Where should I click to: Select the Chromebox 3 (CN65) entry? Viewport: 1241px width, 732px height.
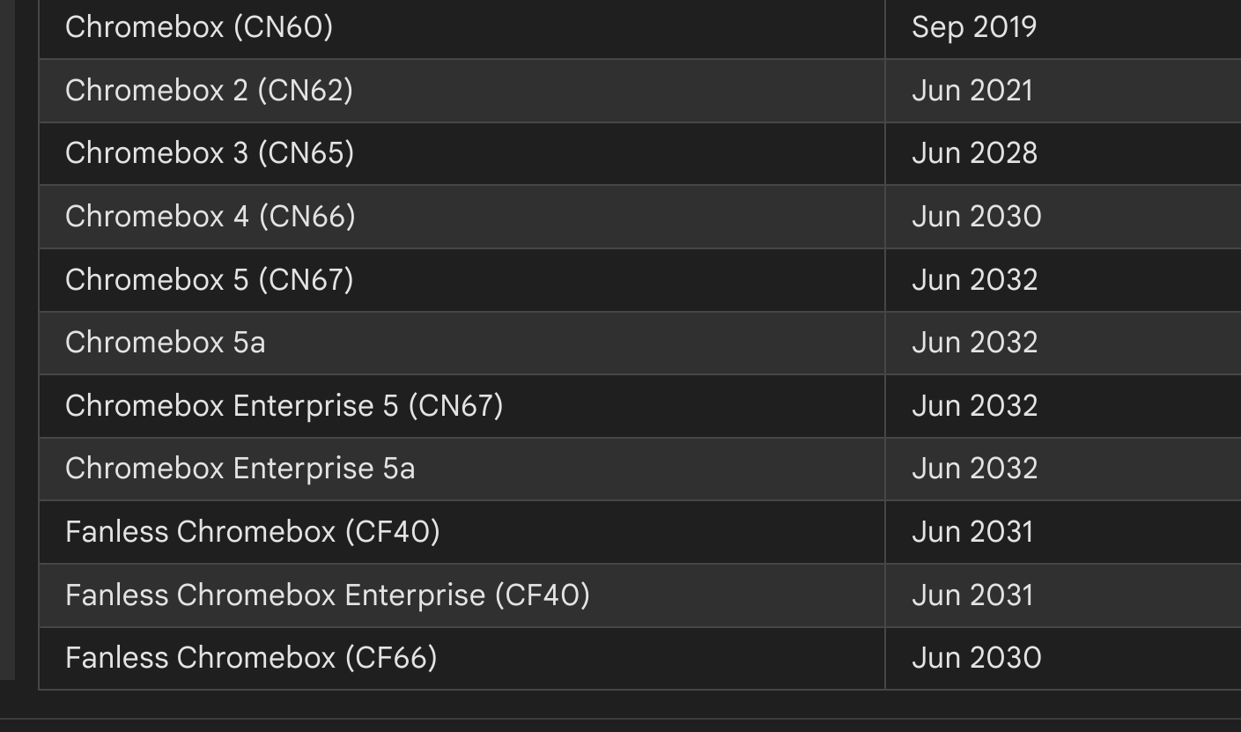click(x=210, y=153)
